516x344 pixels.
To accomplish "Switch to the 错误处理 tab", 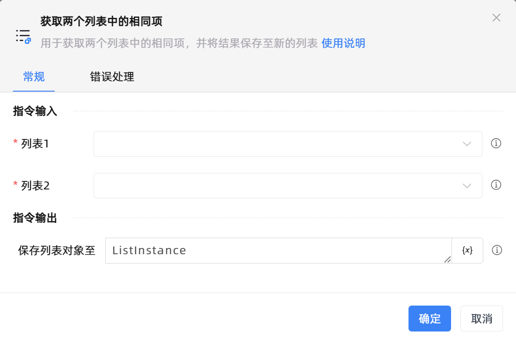I will pos(112,77).
